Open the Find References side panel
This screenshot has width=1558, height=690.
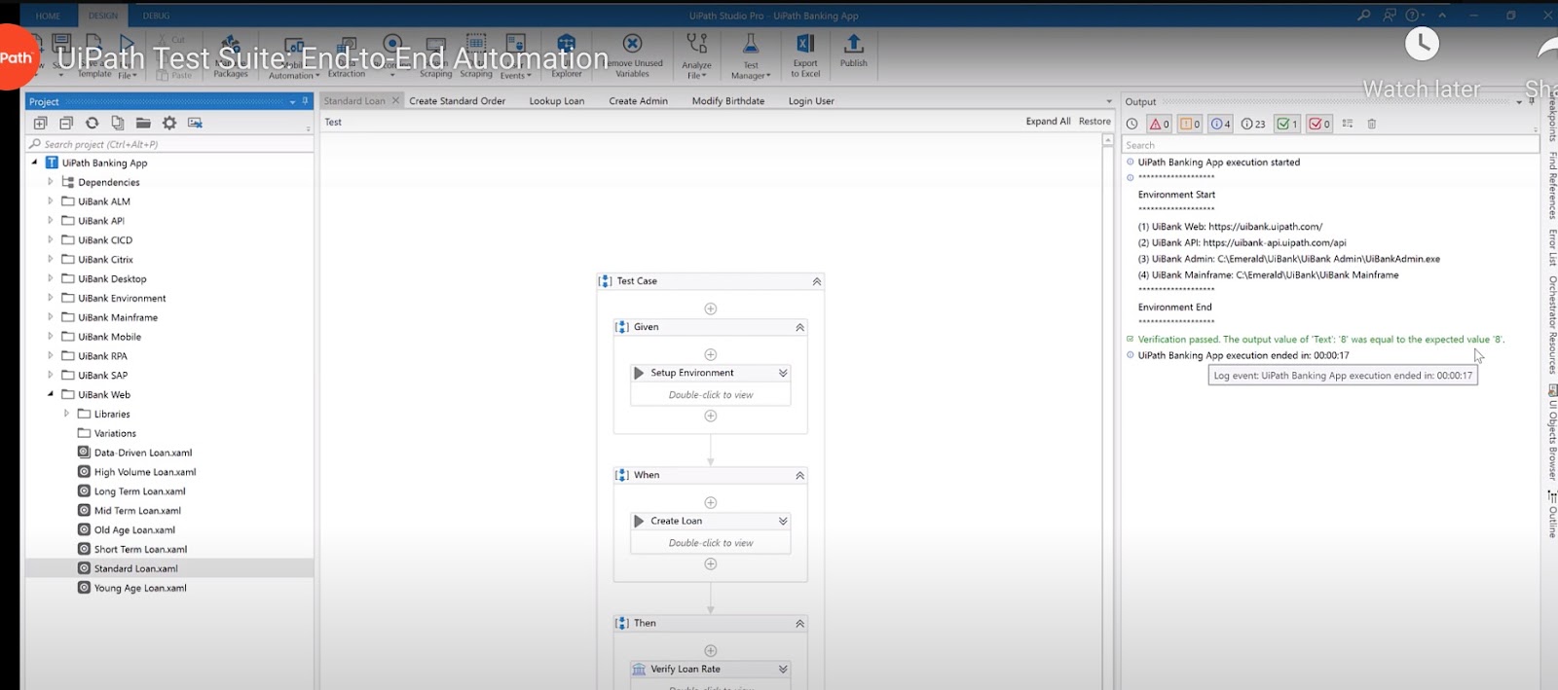click(1551, 184)
